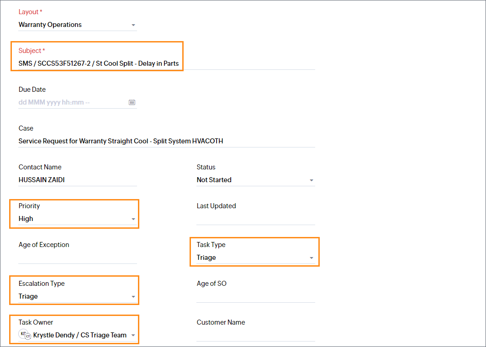Image resolution: width=486 pixels, height=347 pixels.
Task: Expand the Task Type dropdown
Action: point(255,258)
